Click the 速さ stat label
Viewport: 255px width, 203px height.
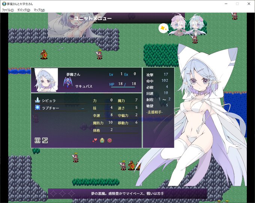pos(121,108)
